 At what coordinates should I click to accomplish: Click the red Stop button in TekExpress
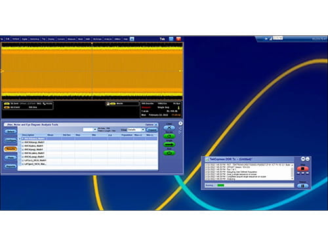coord(302,169)
